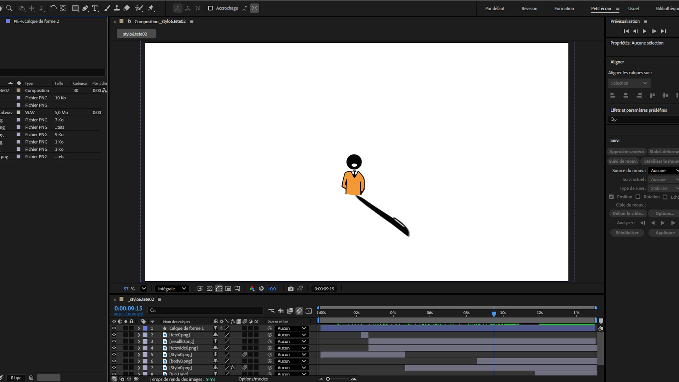Open channel and color management settings

click(x=252, y=289)
